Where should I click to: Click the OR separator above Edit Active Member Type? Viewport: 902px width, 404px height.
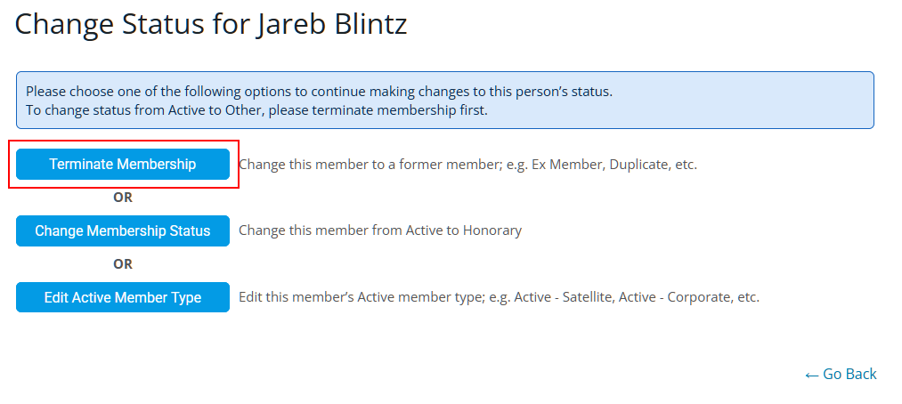[x=123, y=263]
